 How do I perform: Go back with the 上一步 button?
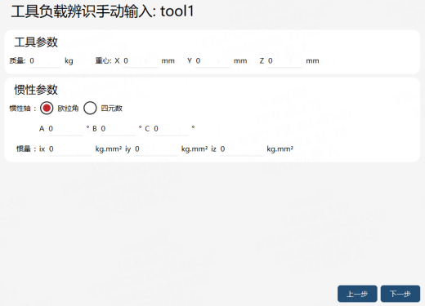click(357, 294)
